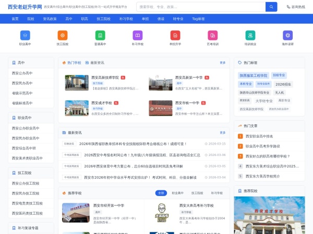
Task: Open the 无人机 tag
Action: click(x=279, y=93)
